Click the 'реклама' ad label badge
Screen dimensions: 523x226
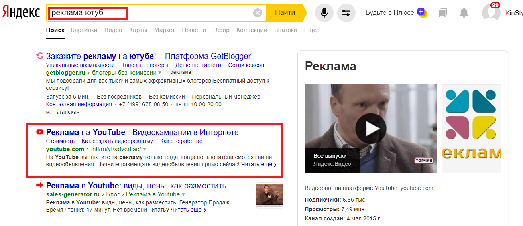[180, 73]
